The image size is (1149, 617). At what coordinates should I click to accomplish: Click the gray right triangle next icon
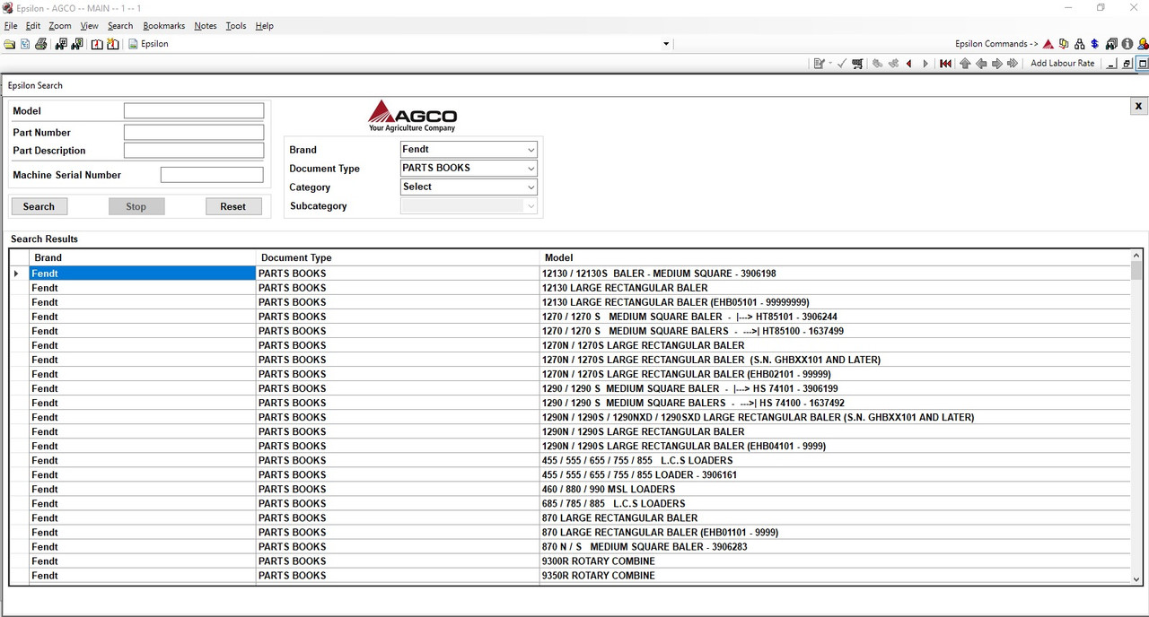925,64
